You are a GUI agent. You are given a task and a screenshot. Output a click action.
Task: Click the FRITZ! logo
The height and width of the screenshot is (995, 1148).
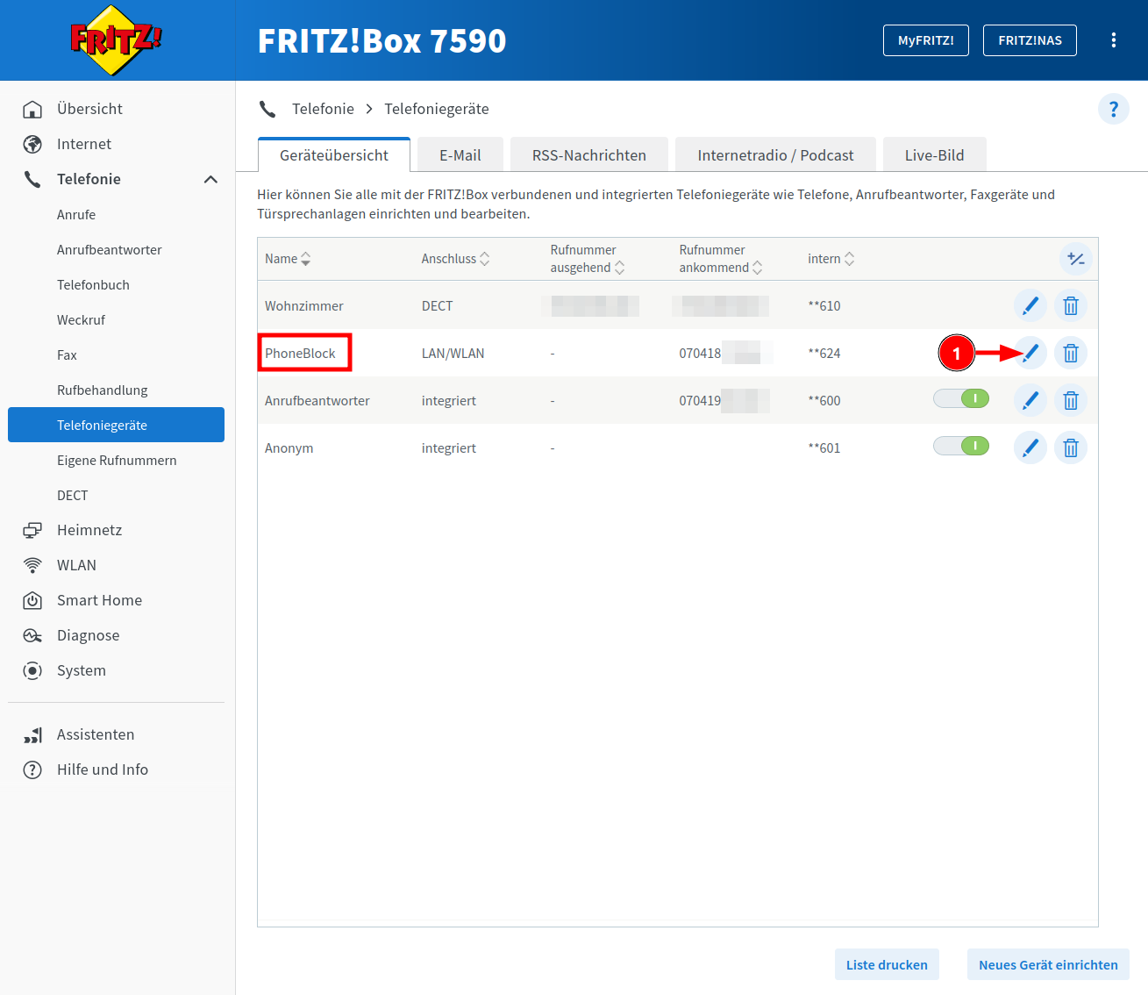[x=117, y=40]
